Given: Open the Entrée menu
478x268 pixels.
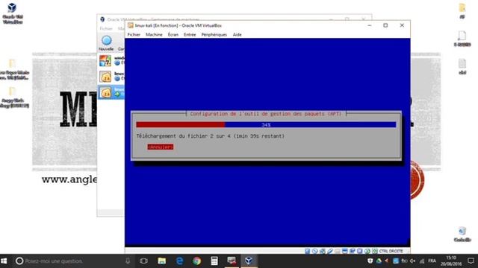Looking at the screenshot, I should [x=190, y=35].
